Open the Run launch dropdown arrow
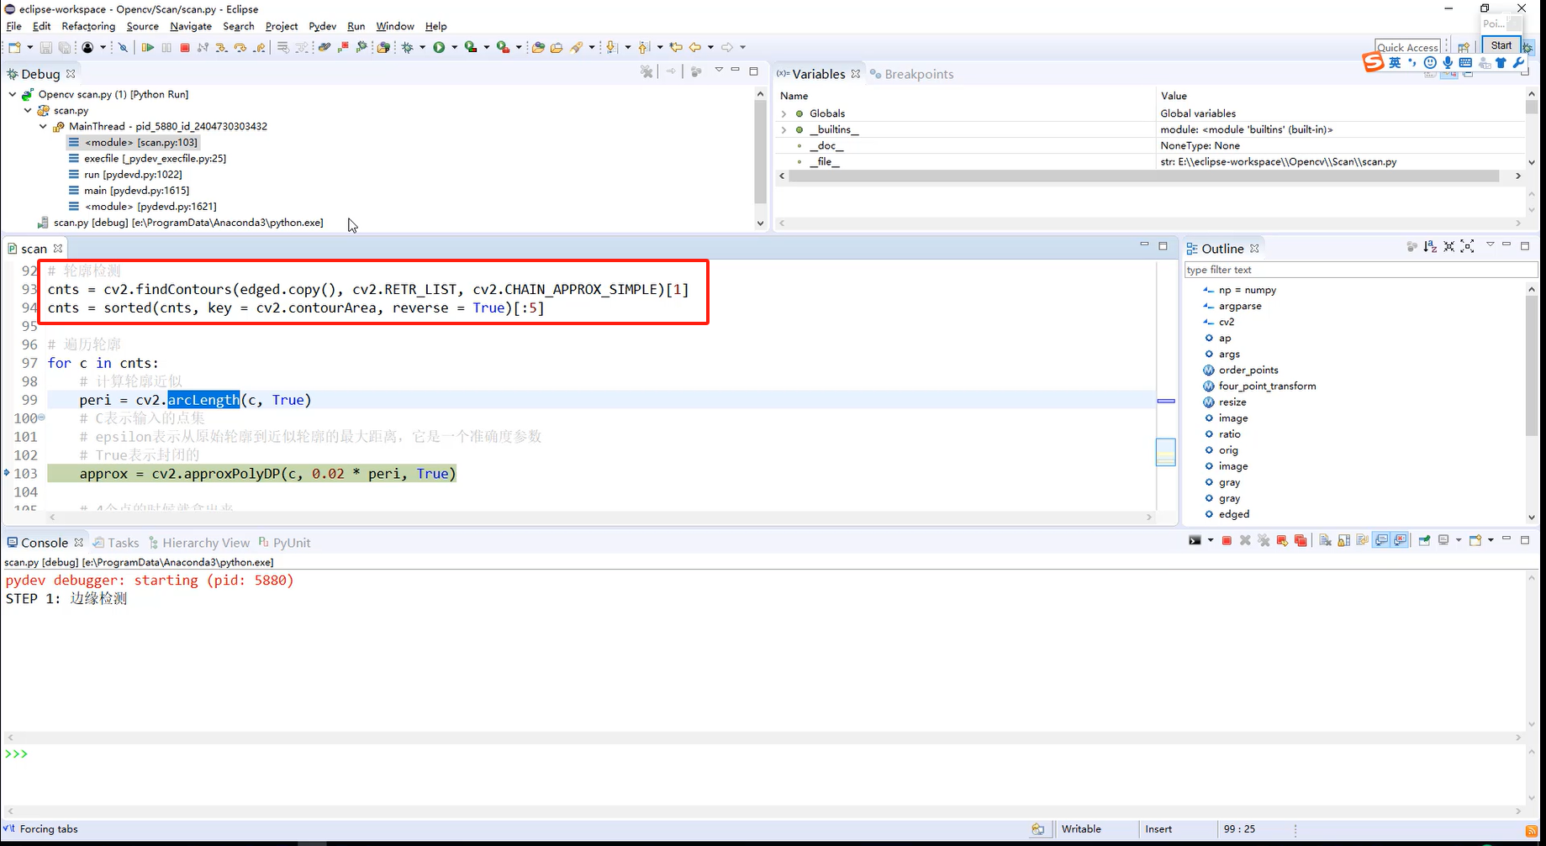The image size is (1546, 846). [x=454, y=47]
